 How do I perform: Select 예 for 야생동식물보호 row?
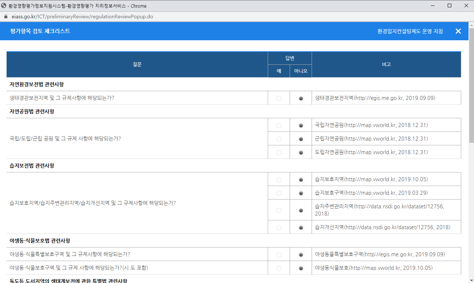pos(279,268)
